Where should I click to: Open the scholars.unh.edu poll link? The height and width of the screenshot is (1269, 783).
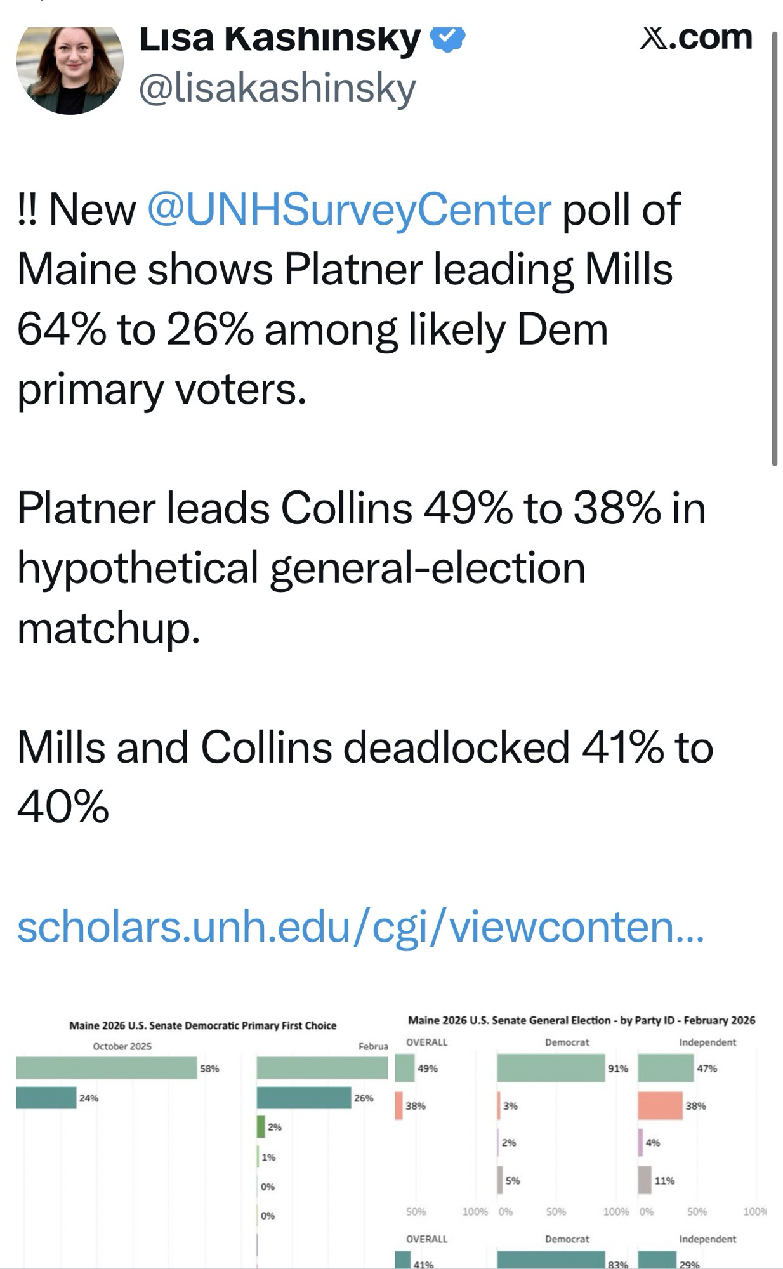pyautogui.click(x=360, y=927)
